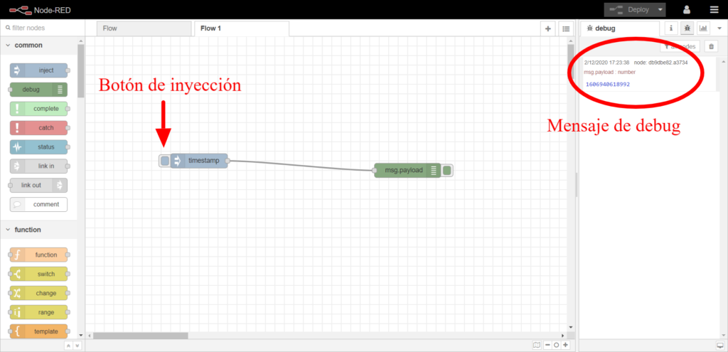Select the debug node in the palette

pos(38,90)
